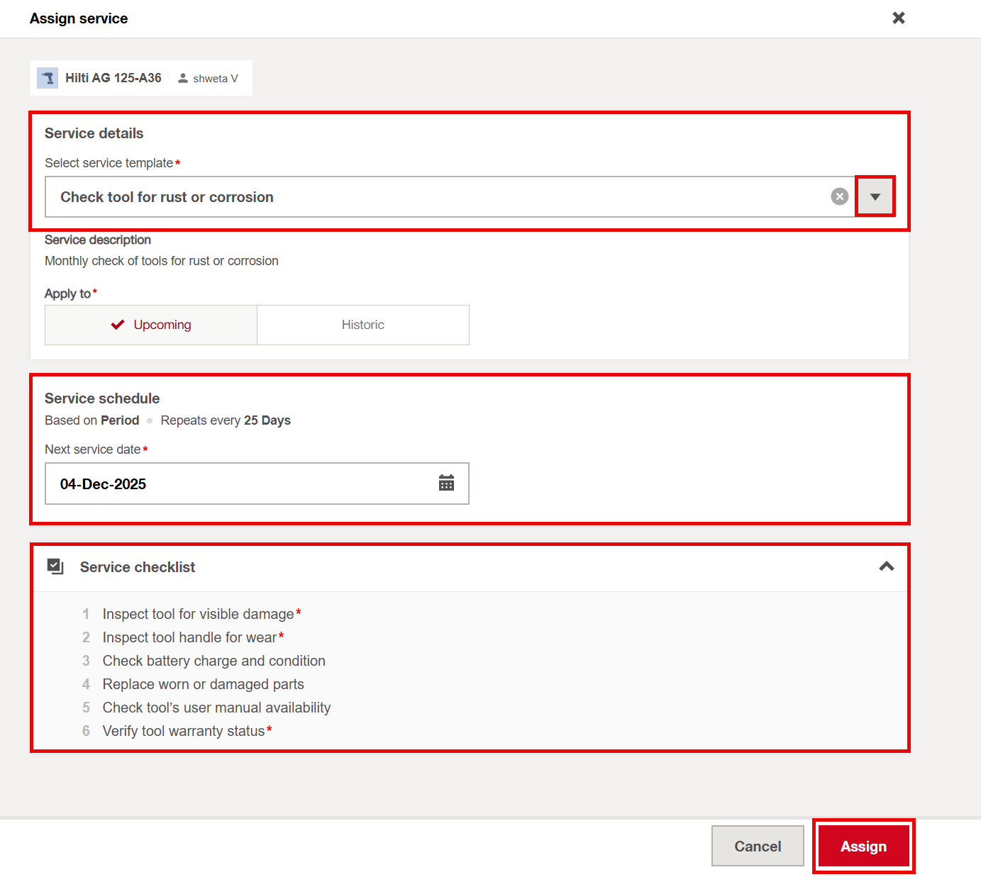Click the Service checklist icon

(x=55, y=566)
